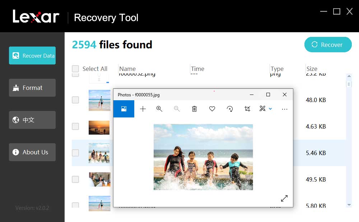Click the Size column header
Screen dimensions: 359x222
click(x=312, y=69)
